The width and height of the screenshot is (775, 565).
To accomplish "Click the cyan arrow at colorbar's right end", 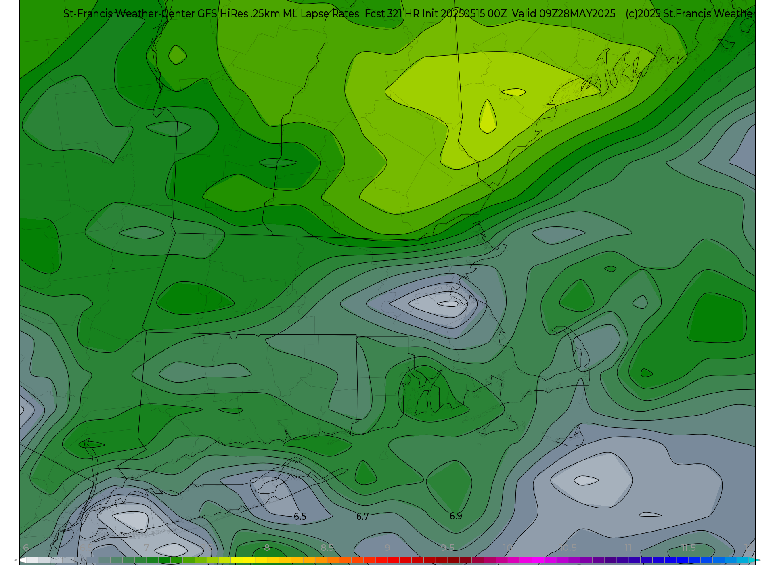I will (x=754, y=560).
